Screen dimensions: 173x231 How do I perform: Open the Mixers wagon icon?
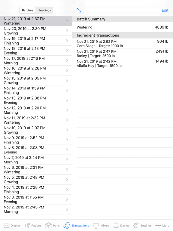(x=96, y=226)
